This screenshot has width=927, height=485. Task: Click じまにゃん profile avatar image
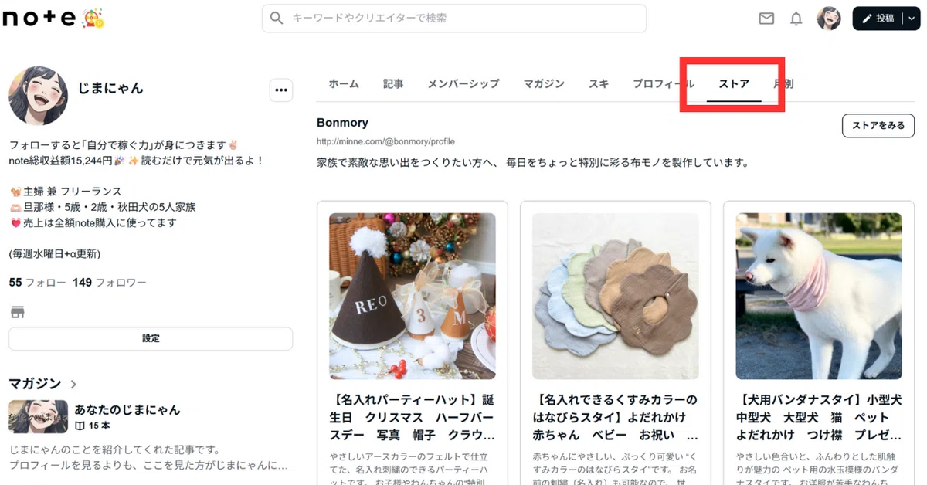tap(38, 96)
